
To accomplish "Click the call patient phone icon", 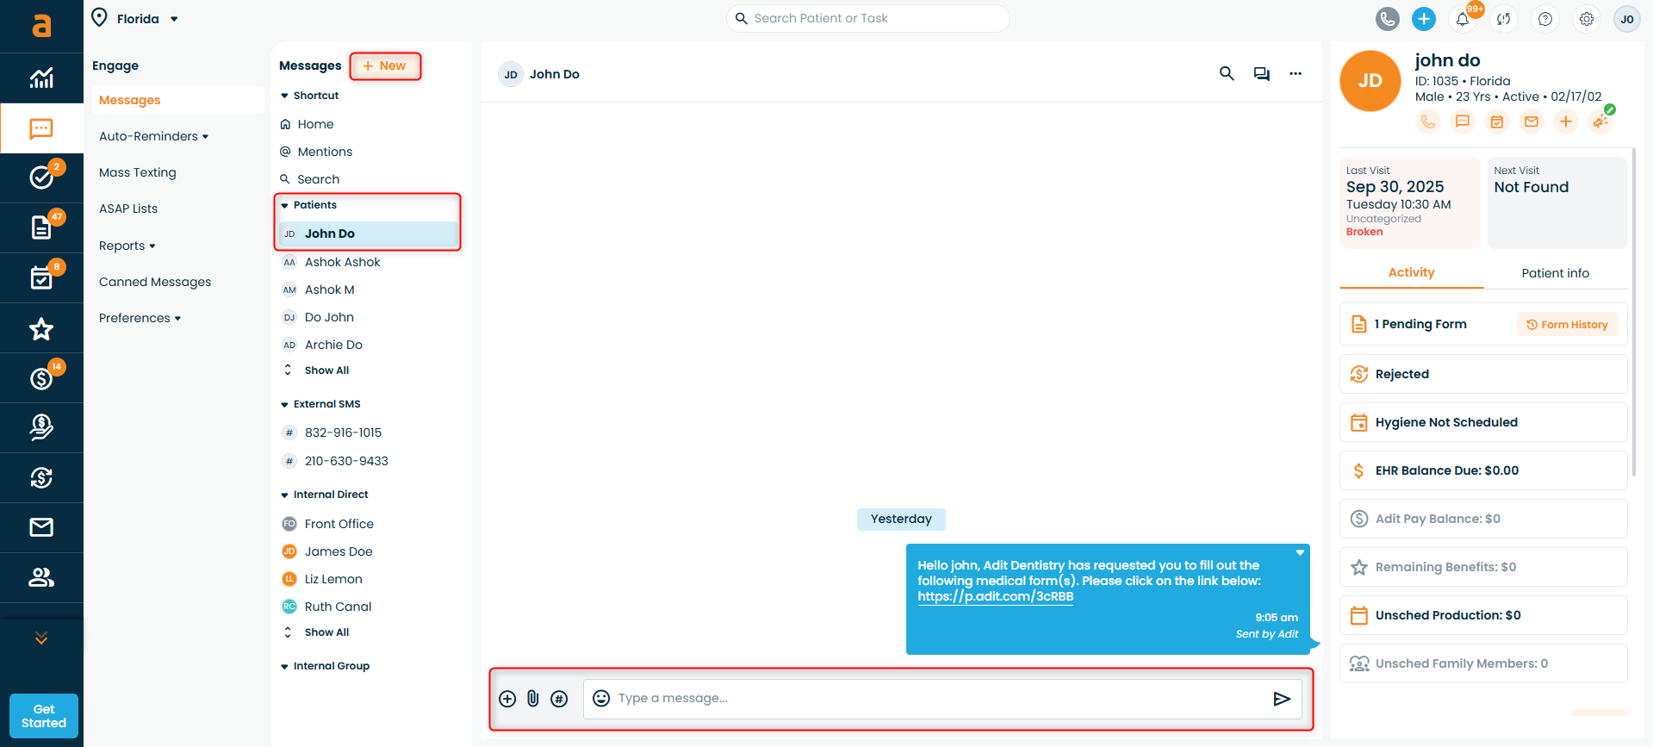I will tap(1427, 121).
